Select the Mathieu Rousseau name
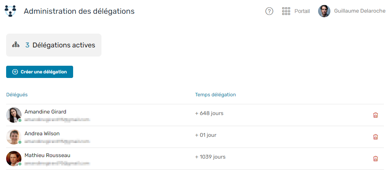392x180 pixels. (47, 155)
